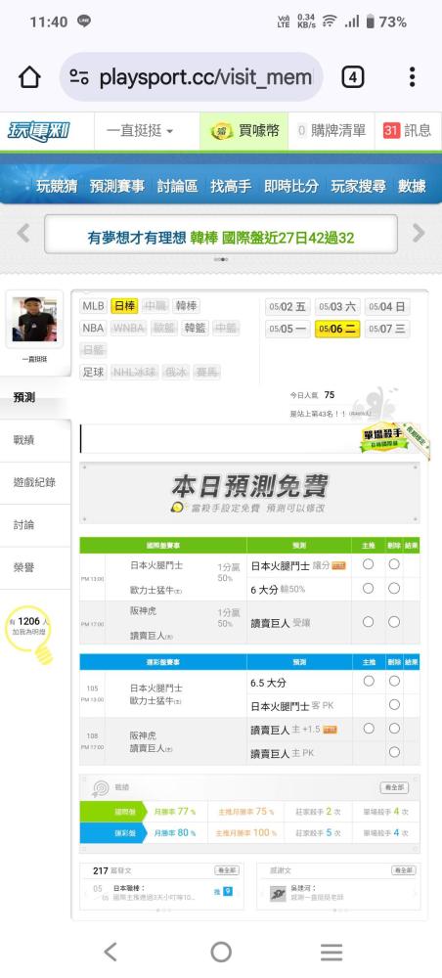Image resolution: width=442 pixels, height=978 pixels.
Task: Tap the browser home icon
Action: pyautogui.click(x=29, y=77)
